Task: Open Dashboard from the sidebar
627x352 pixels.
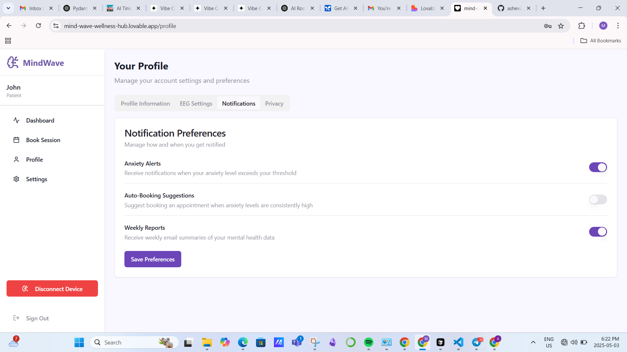Action: (x=40, y=120)
